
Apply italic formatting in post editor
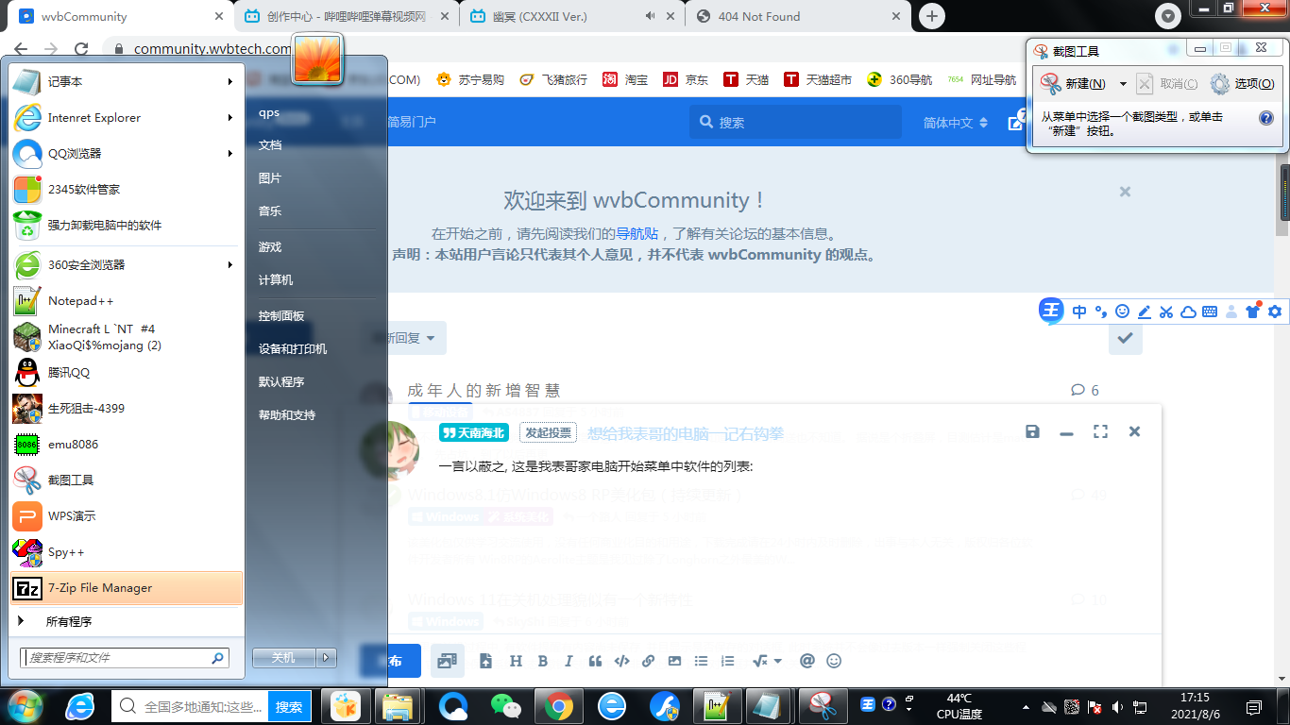coord(569,661)
